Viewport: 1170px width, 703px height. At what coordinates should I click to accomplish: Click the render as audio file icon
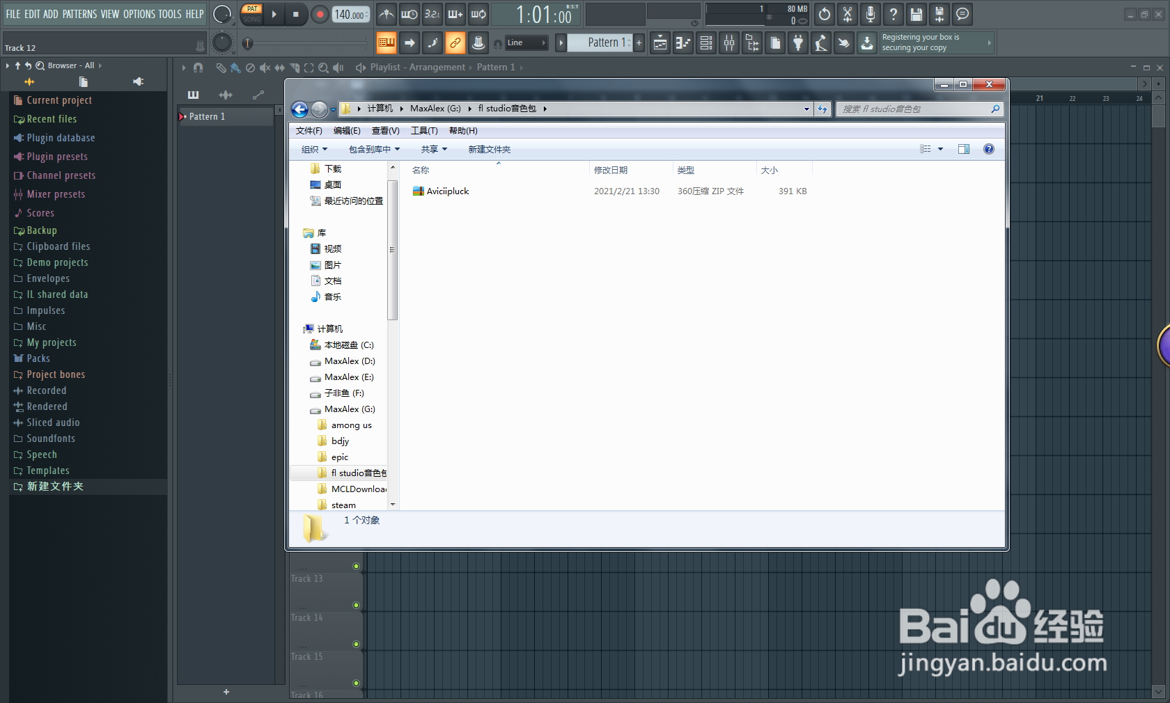(939, 14)
